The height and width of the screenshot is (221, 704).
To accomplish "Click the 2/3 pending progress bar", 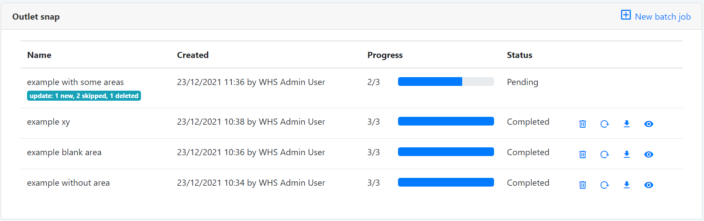I will (446, 82).
